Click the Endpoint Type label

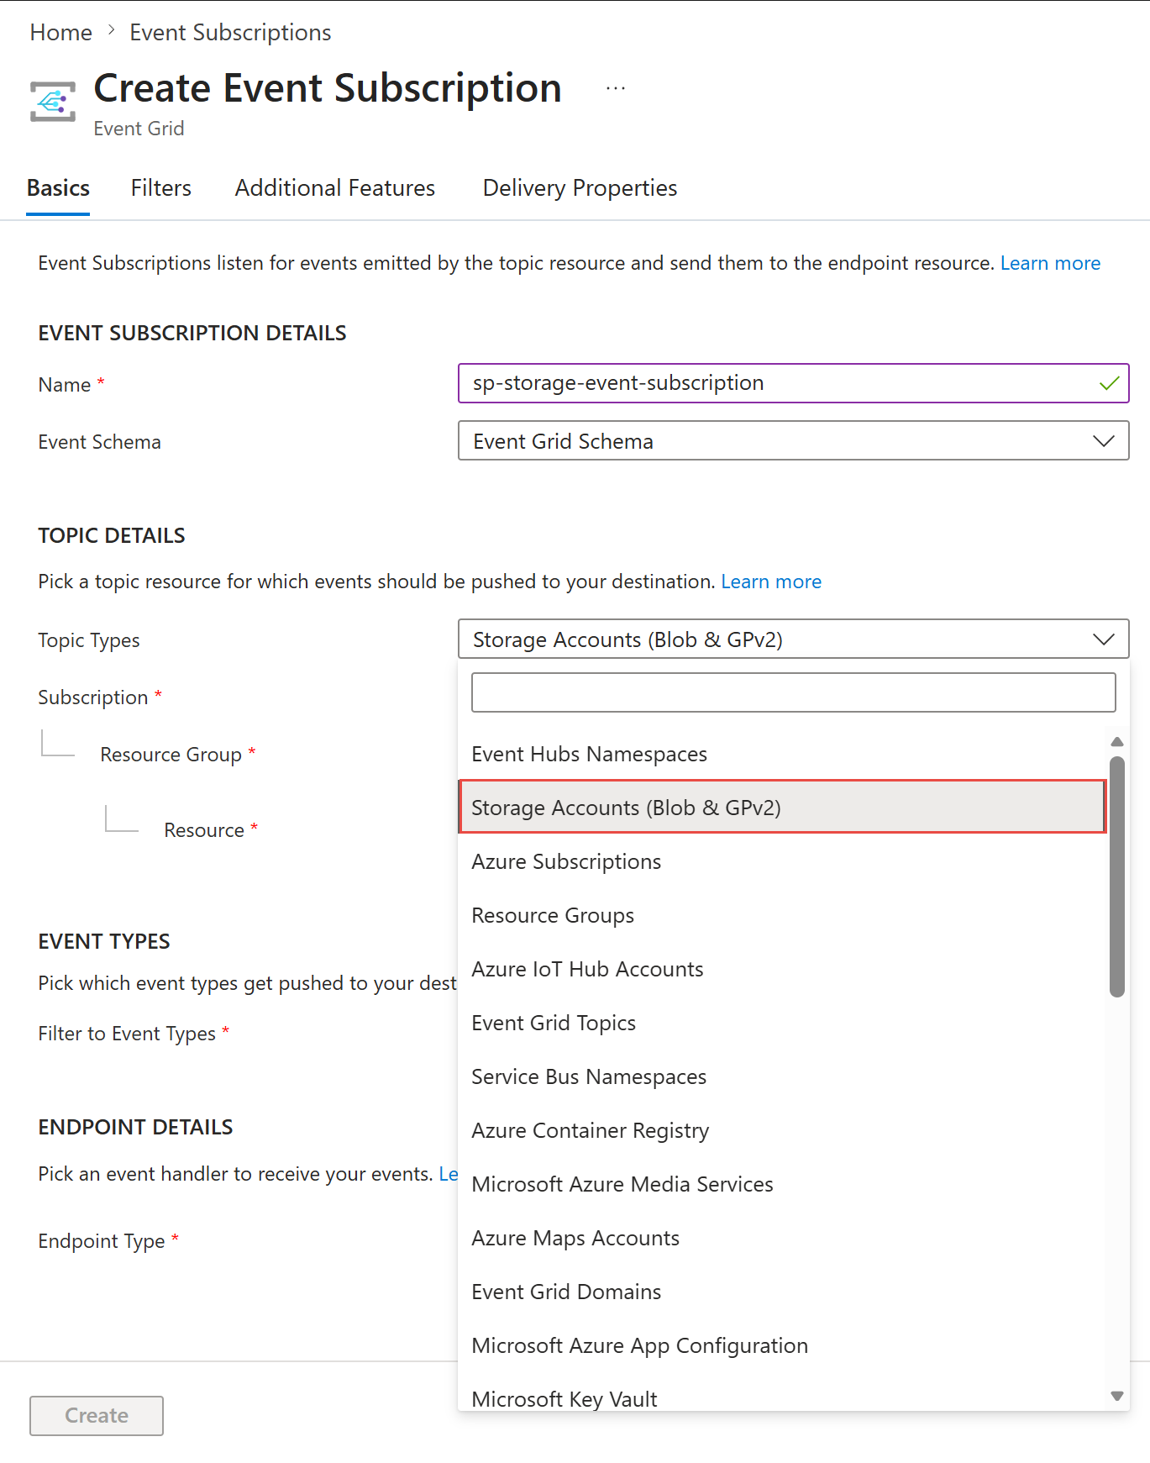click(102, 1241)
